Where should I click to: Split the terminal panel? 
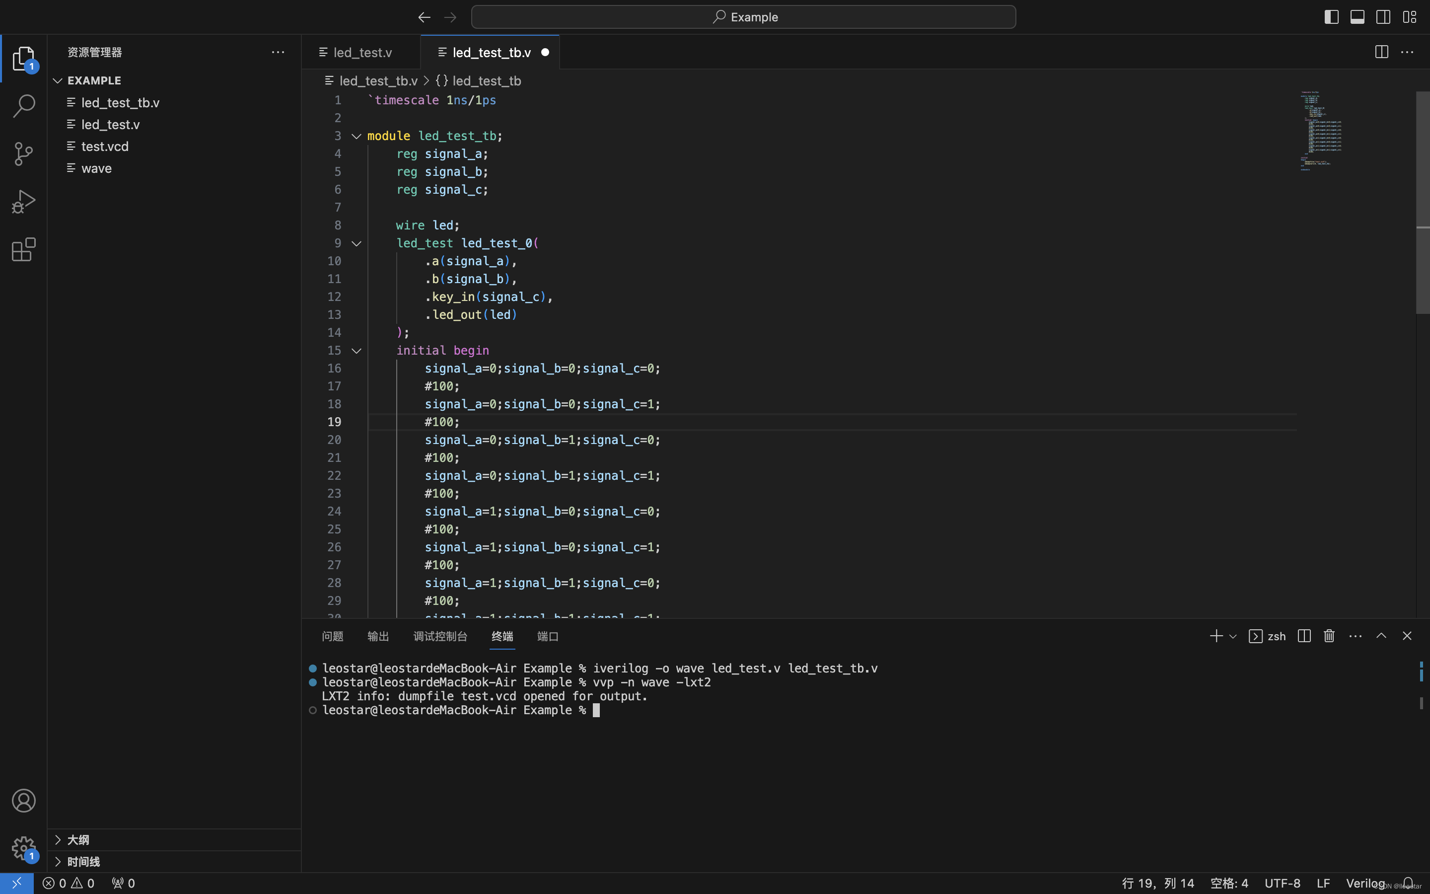tap(1304, 636)
